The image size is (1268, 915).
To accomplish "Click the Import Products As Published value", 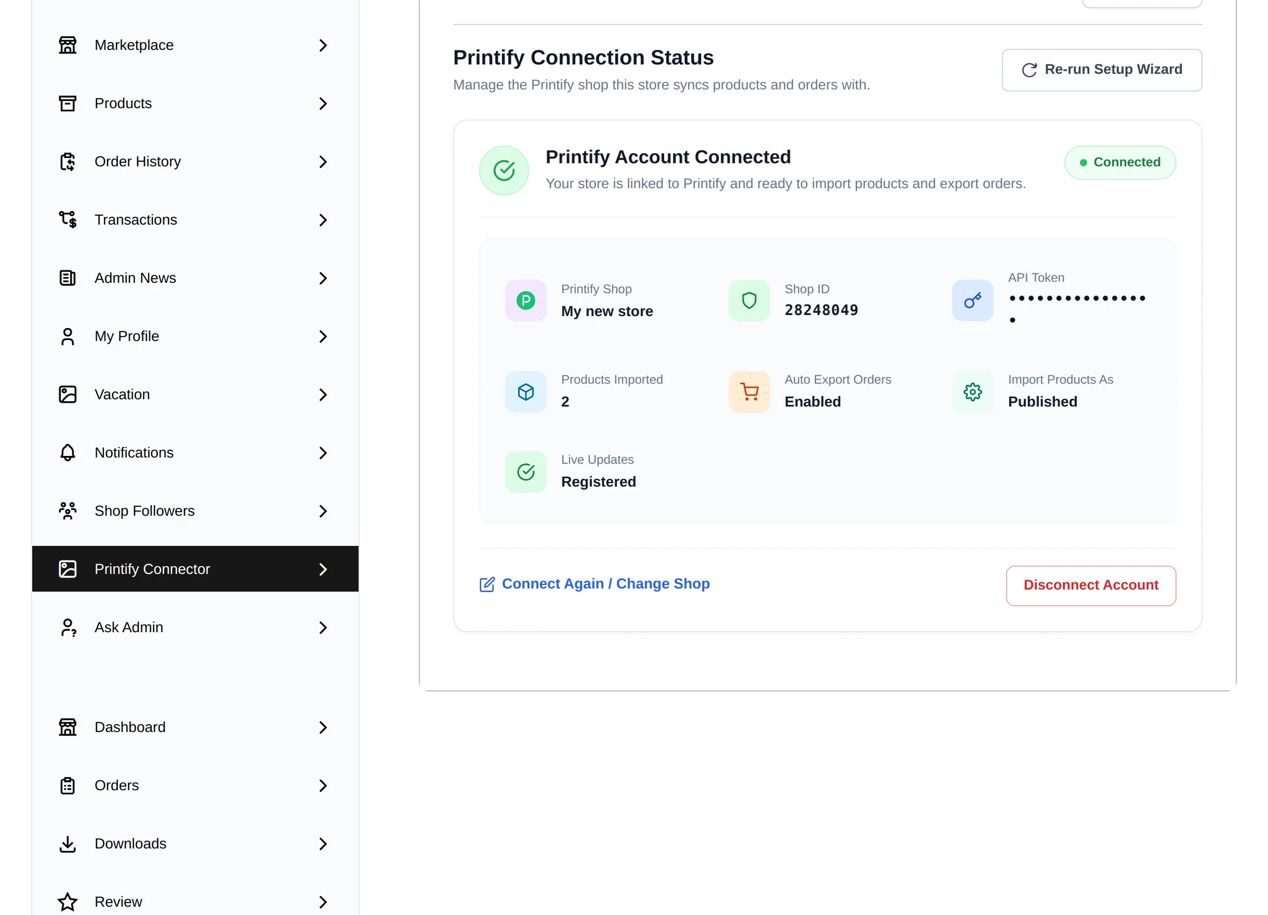I will [1042, 401].
